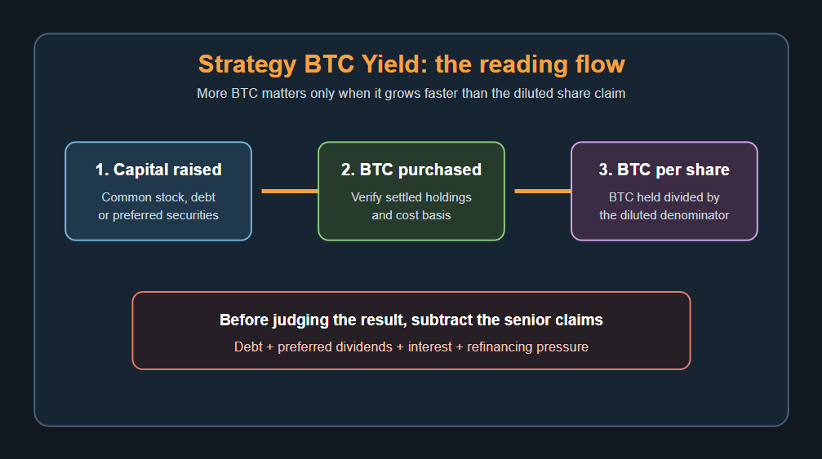Click the 'and cost basis' line
Viewport: 822px width, 459px height.
pos(411,215)
